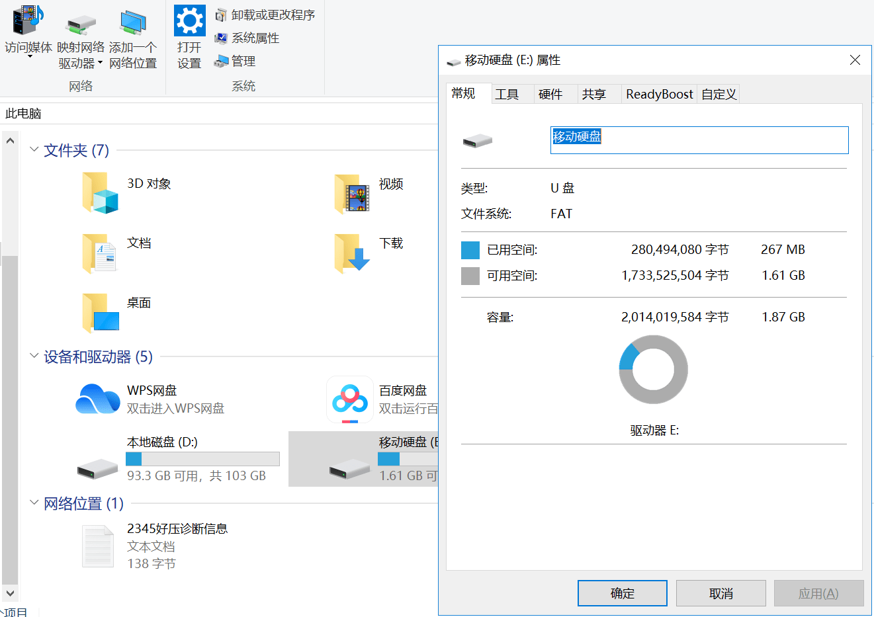Open the WPS网盘 drive
The image size is (874, 617).
pos(98,399)
